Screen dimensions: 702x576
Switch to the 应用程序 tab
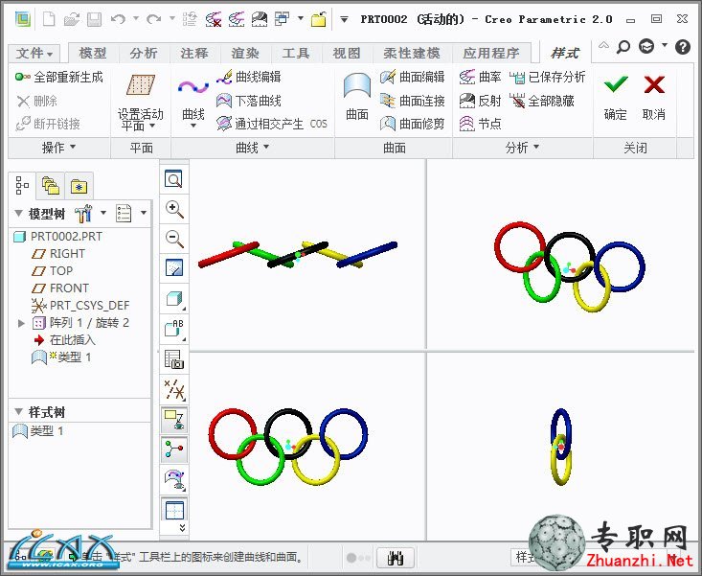[491, 54]
